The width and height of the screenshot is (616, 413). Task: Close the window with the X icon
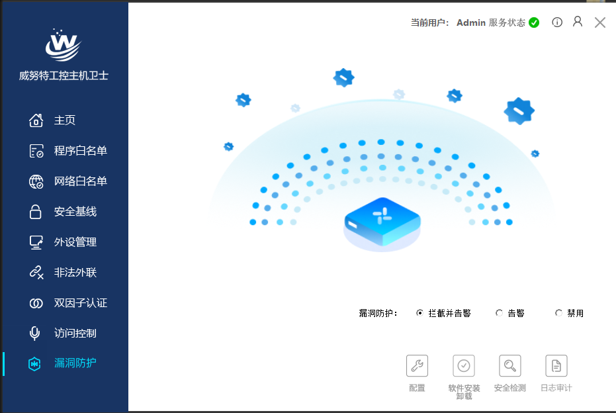coord(600,23)
